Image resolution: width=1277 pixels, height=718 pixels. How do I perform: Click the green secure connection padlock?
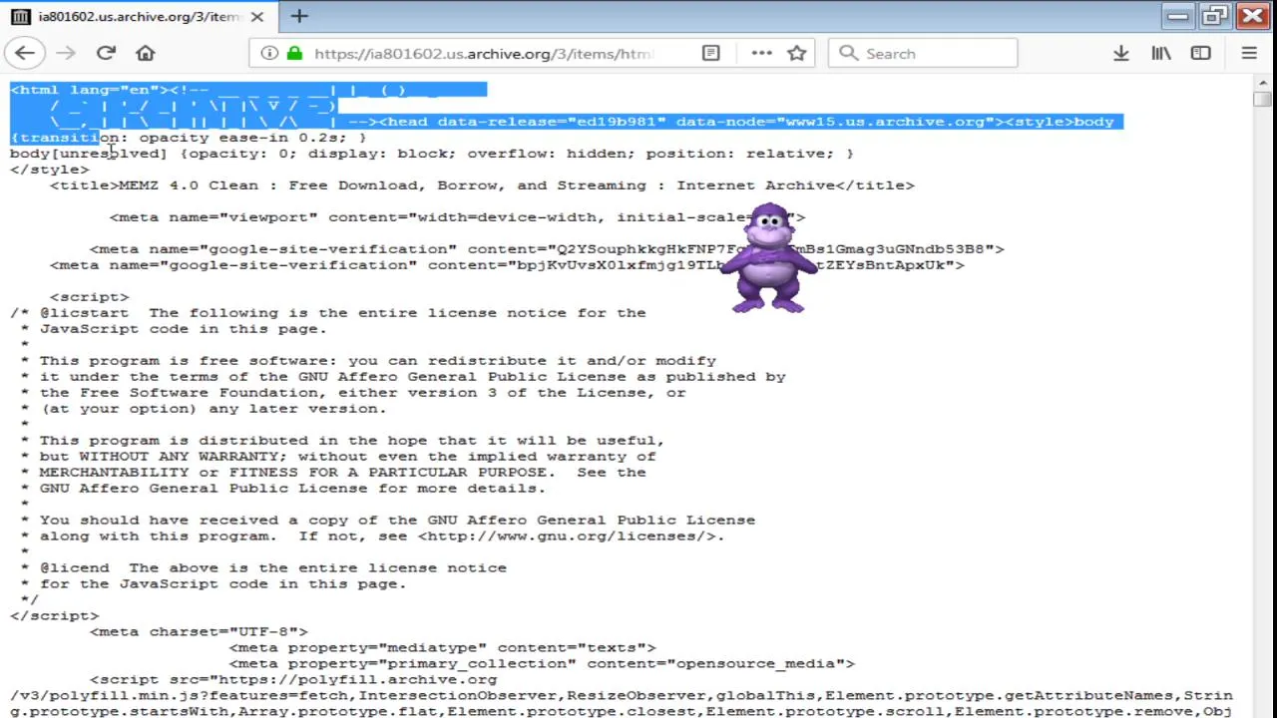294,53
